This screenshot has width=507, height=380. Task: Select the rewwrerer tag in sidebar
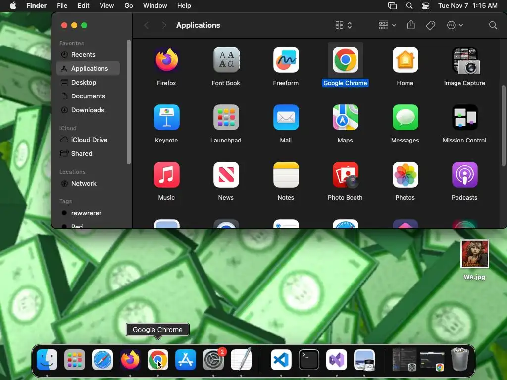[88, 213]
